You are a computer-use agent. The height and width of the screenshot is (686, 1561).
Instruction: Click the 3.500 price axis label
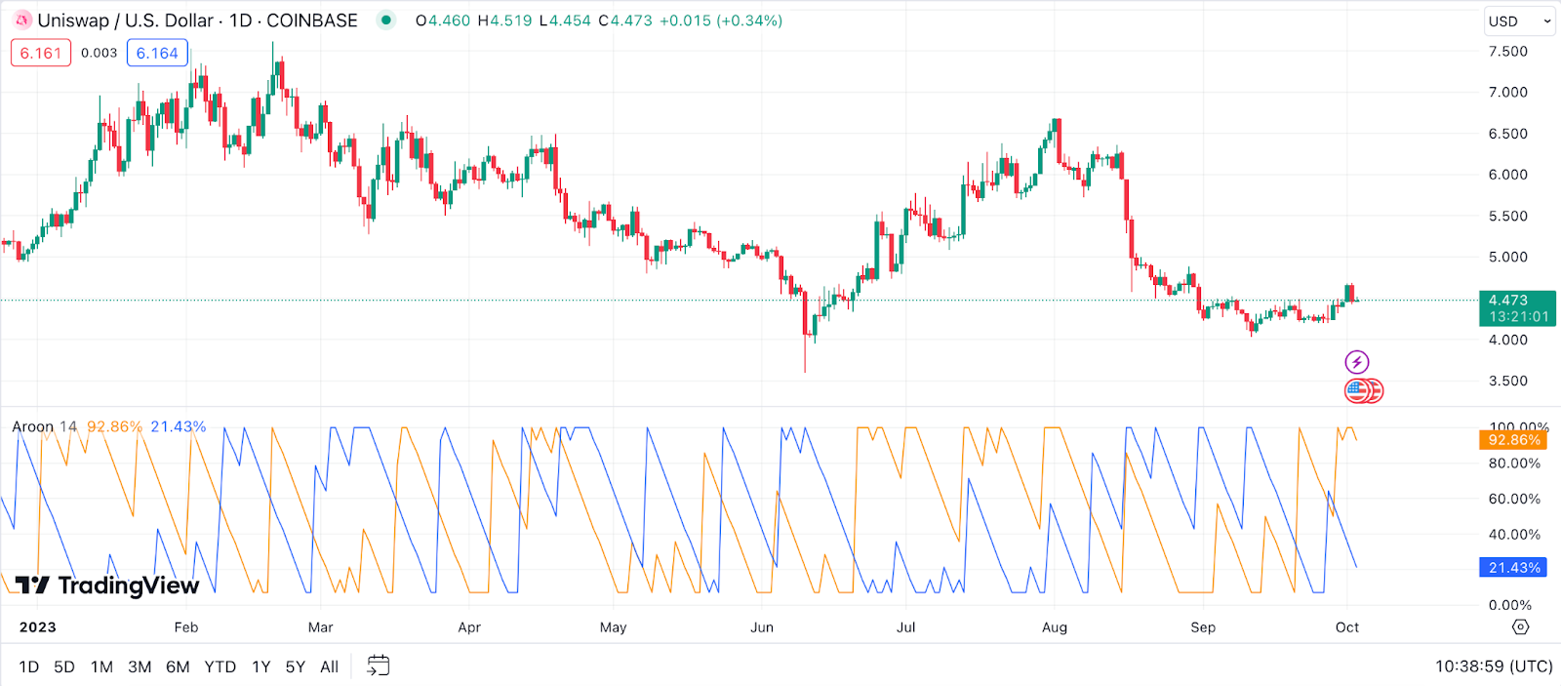pos(1508,382)
